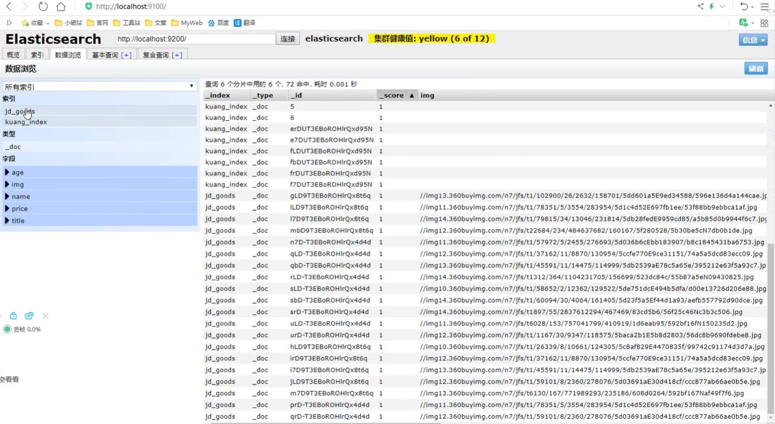Screen dimensions: 775x424
Task: Open the chevron dropdown next to lightning icon
Action: [x=722, y=6]
